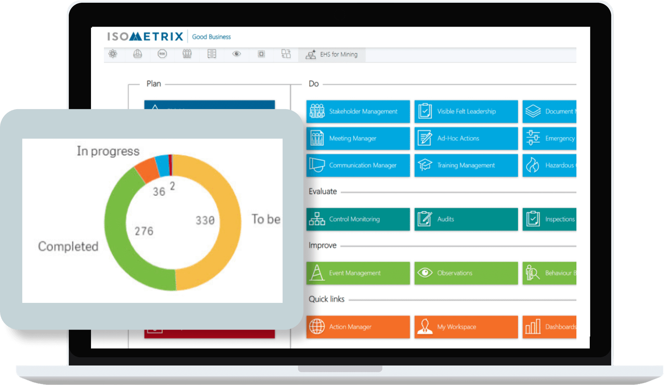Select the chip square toolbar icon
Image resolution: width=665 pixels, height=385 pixels.
click(261, 54)
